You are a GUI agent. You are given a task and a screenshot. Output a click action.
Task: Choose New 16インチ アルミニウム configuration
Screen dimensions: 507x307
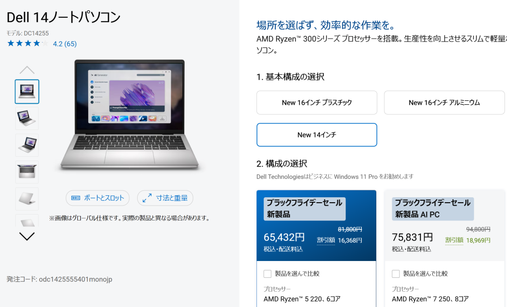click(x=444, y=103)
